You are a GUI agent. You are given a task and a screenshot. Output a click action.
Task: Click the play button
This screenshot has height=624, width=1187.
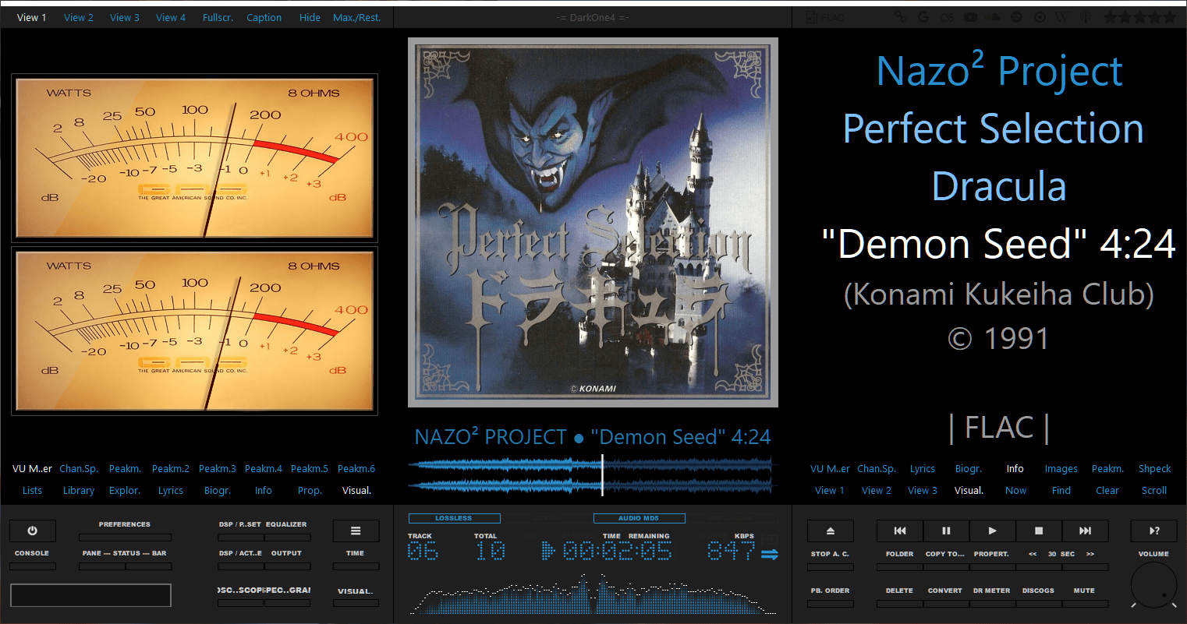tap(992, 531)
